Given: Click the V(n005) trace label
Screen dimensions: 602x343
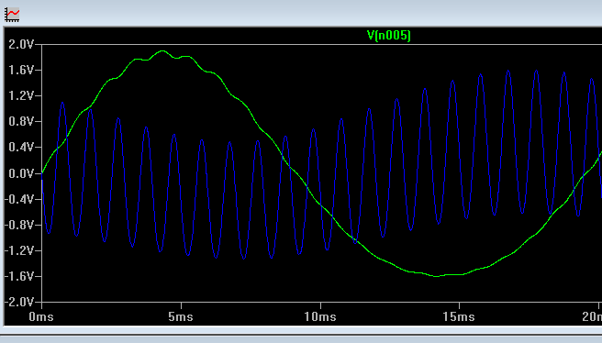Looking at the screenshot, I should tap(388, 35).
